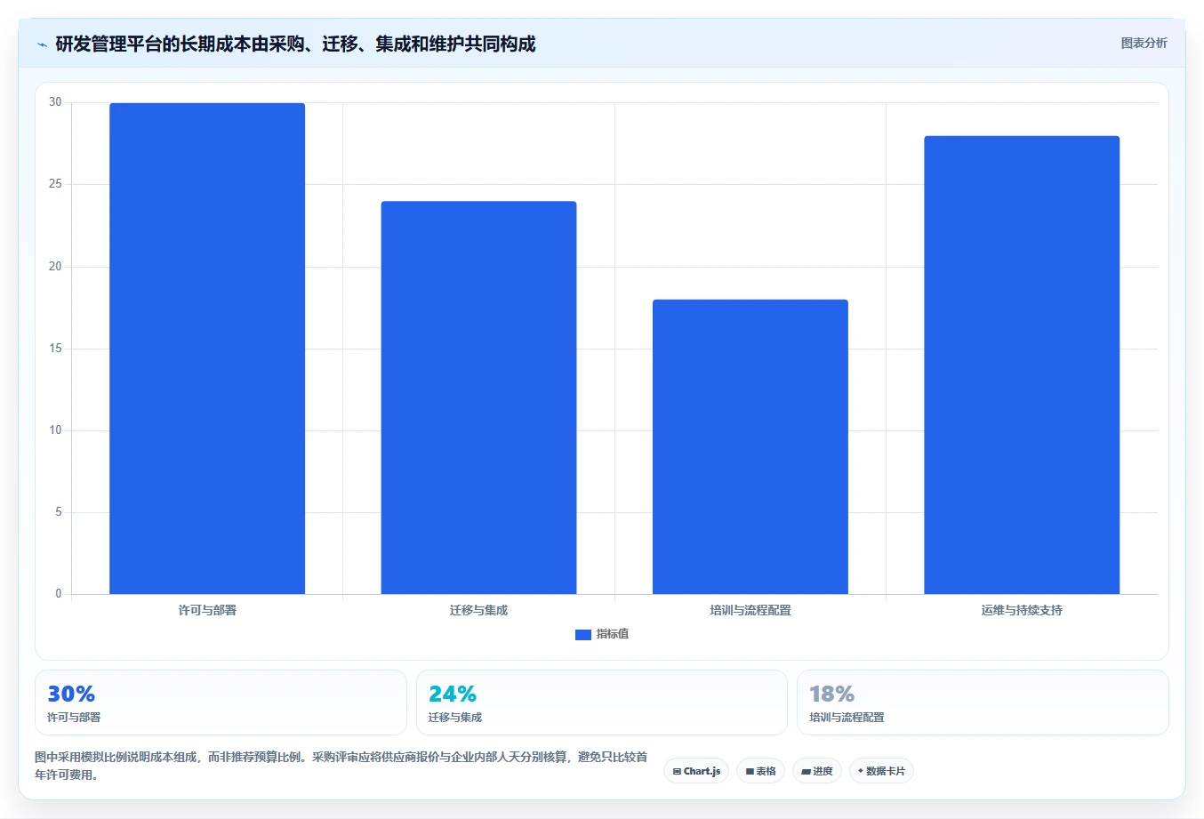
Task: Click the x-axis label 运维与持续支持
Action: [1022, 610]
